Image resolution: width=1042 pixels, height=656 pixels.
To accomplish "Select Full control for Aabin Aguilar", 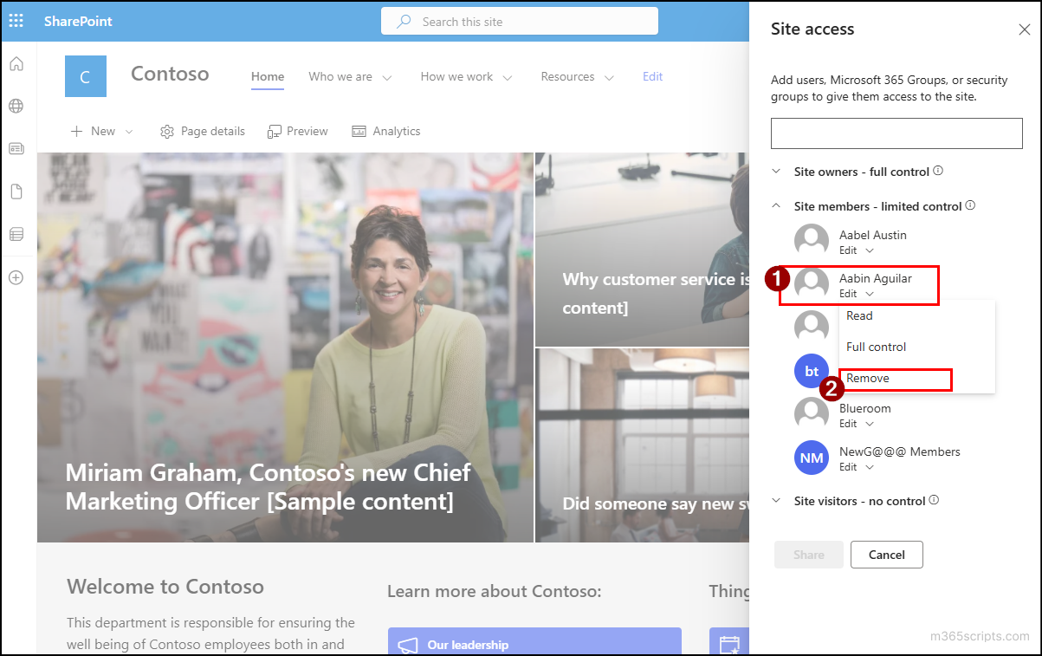I will pos(876,347).
